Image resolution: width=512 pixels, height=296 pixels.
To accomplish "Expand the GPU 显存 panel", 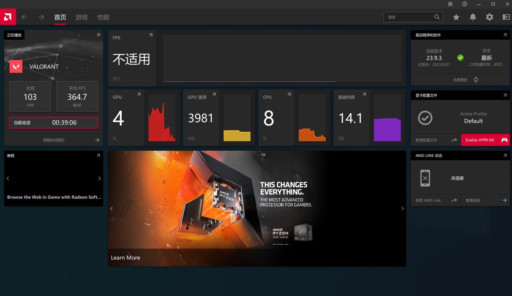I will 214,94.
